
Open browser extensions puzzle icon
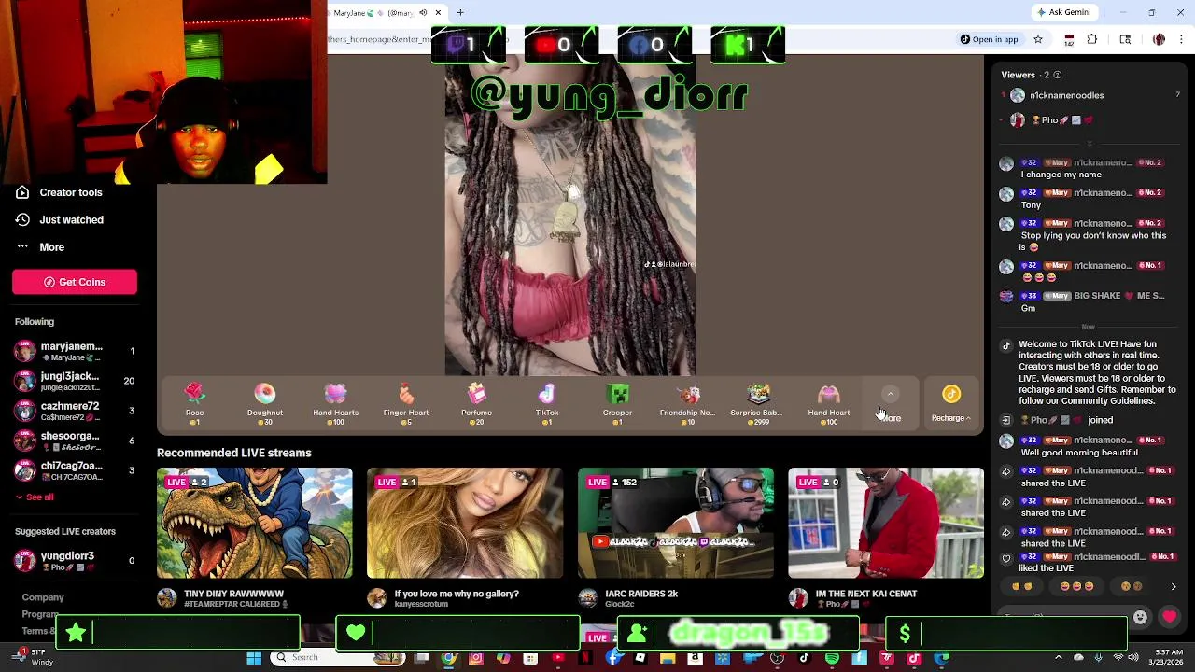tap(1091, 39)
